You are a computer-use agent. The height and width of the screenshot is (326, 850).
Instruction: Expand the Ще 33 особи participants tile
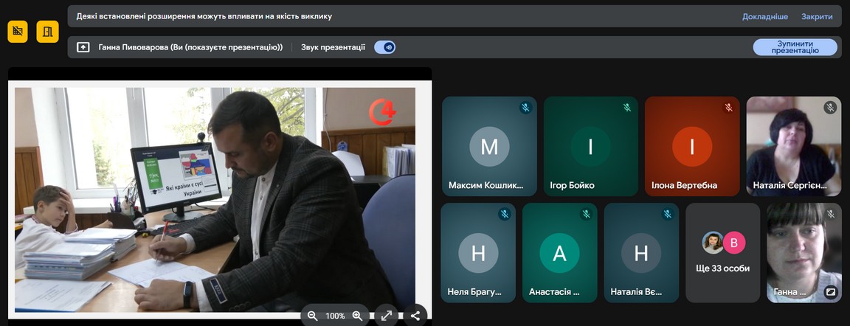pyautogui.click(x=722, y=253)
